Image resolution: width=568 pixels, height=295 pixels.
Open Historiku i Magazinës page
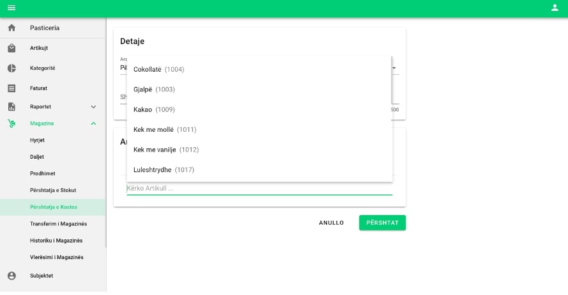tap(56, 241)
